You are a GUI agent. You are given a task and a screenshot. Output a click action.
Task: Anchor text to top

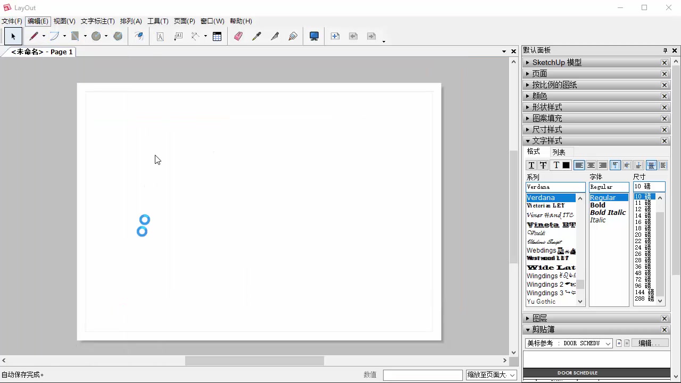tap(615, 165)
